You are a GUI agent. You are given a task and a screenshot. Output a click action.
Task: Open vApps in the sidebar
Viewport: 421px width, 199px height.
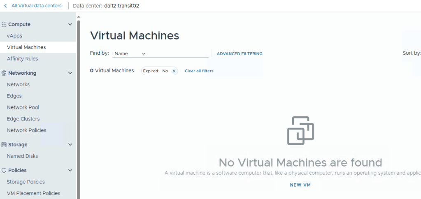click(14, 36)
